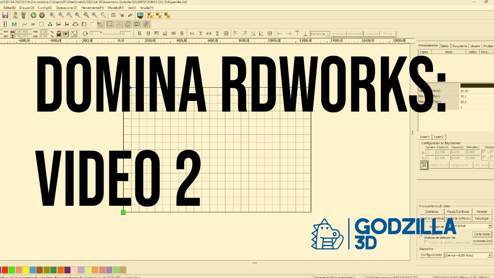
Task: Click the gear settings toolbar icon
Action: (145, 24)
